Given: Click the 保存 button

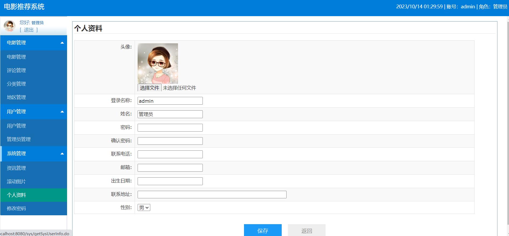Looking at the screenshot, I should pos(263,230).
